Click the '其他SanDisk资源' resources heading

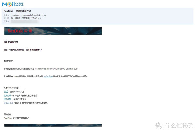(11, 88)
